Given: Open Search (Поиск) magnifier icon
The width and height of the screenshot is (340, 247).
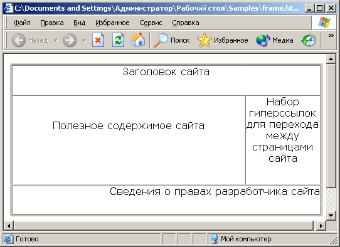Looking at the screenshot, I should [161, 40].
